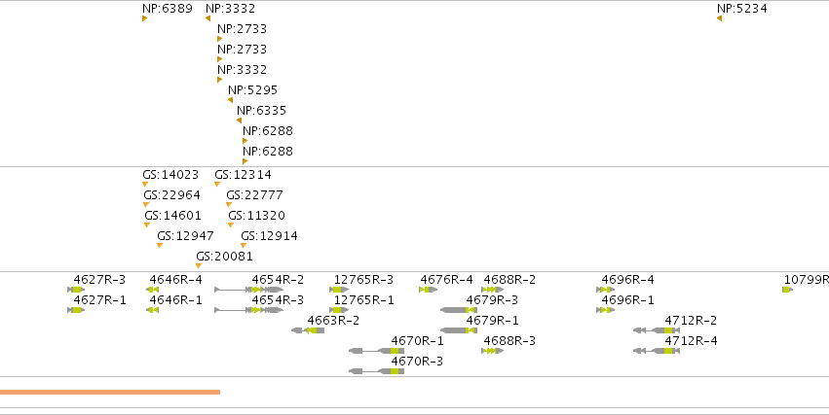Select the GS:11320 triangle marker
The image size is (829, 415).
coord(231,225)
